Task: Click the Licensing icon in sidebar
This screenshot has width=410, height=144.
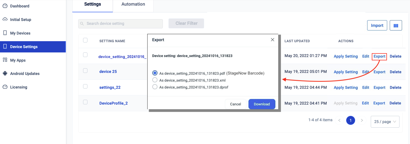Action: coord(5,87)
